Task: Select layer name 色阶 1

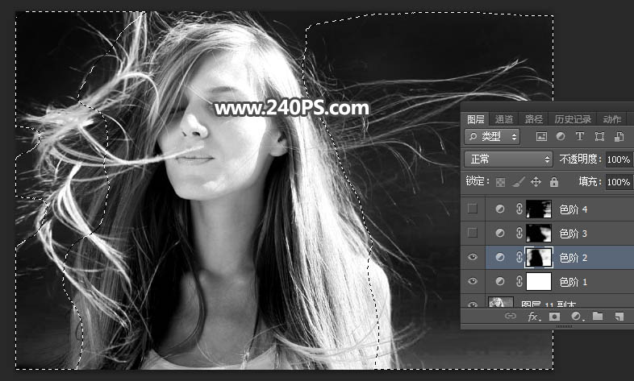Action: tap(573, 282)
